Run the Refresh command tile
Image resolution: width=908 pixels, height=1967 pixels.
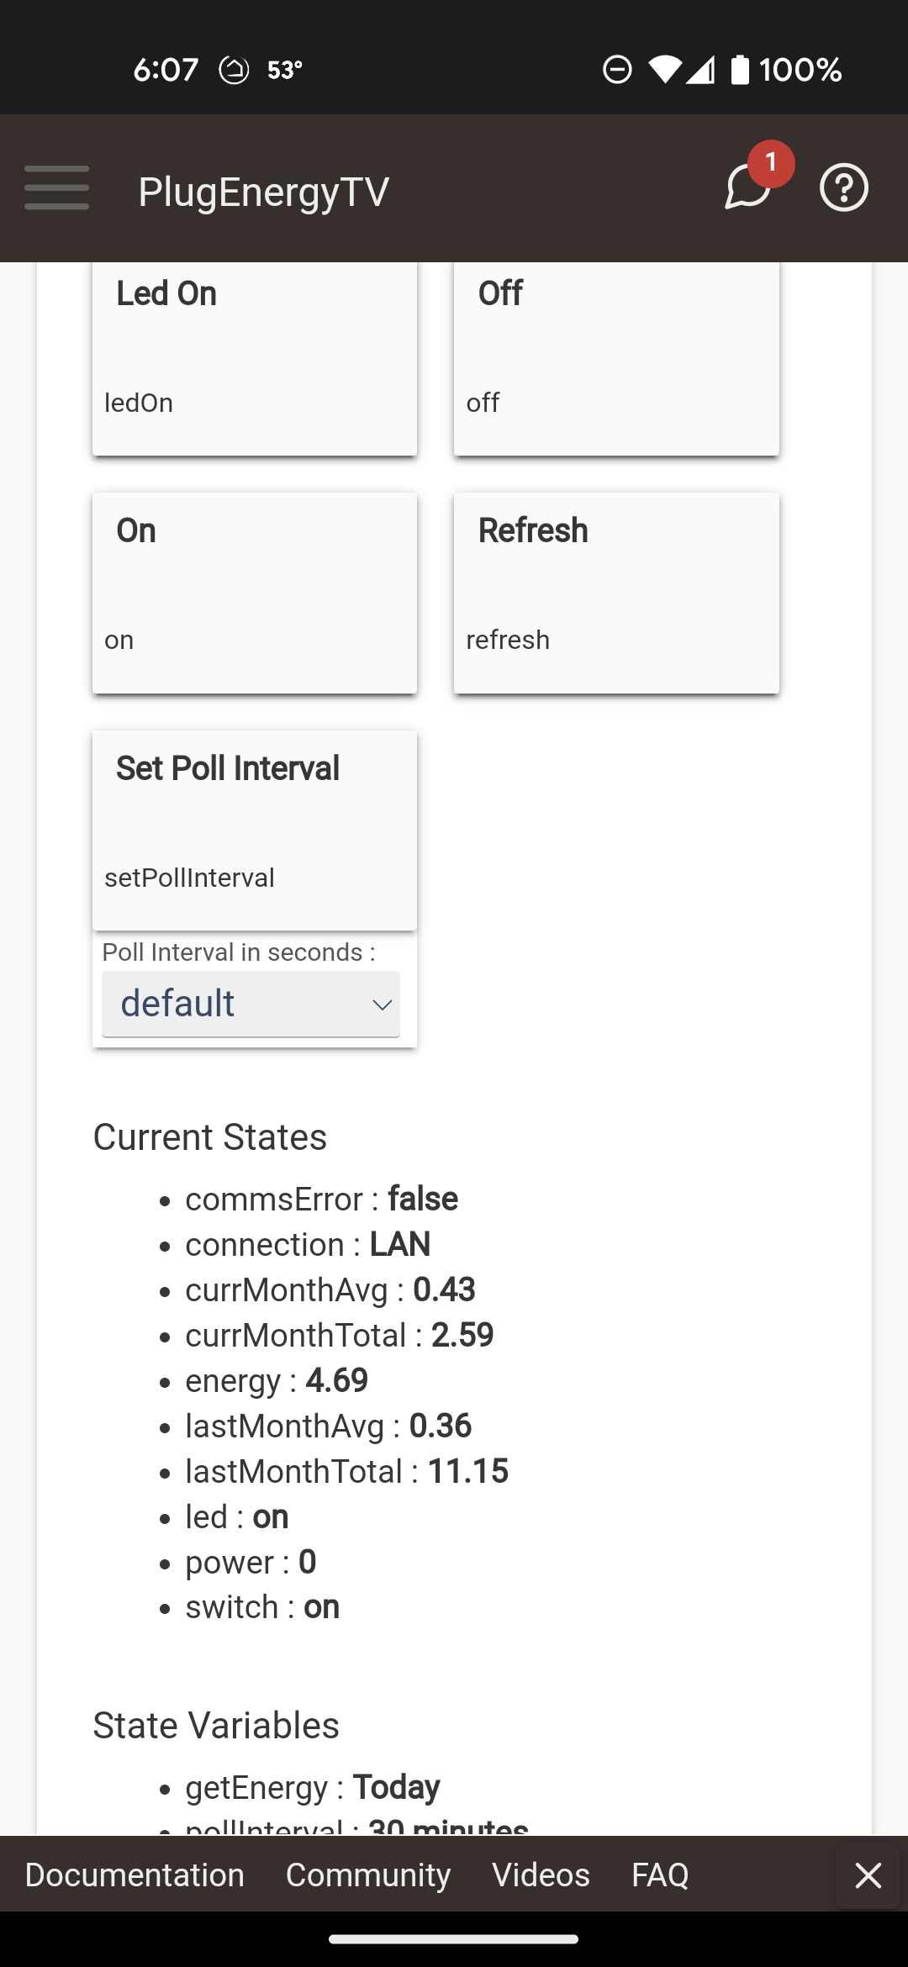616,593
